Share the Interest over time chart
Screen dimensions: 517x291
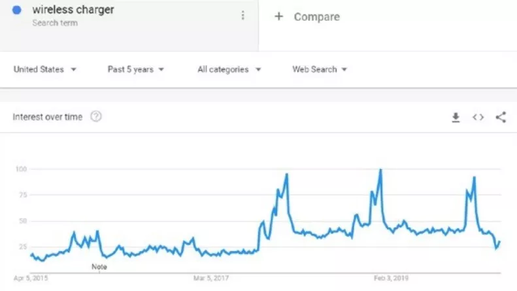[x=501, y=117]
